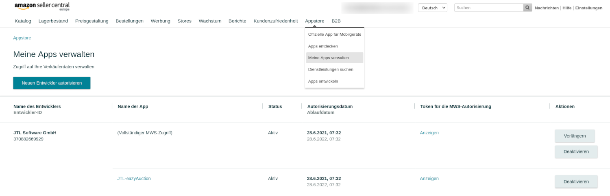Select Meine Apps verwalten entry
The height and width of the screenshot is (196, 610).
(x=335, y=58)
